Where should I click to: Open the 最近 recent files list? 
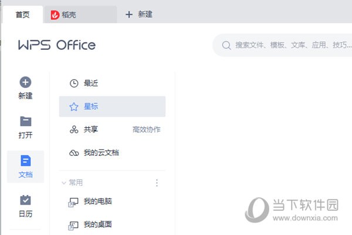coord(112,83)
